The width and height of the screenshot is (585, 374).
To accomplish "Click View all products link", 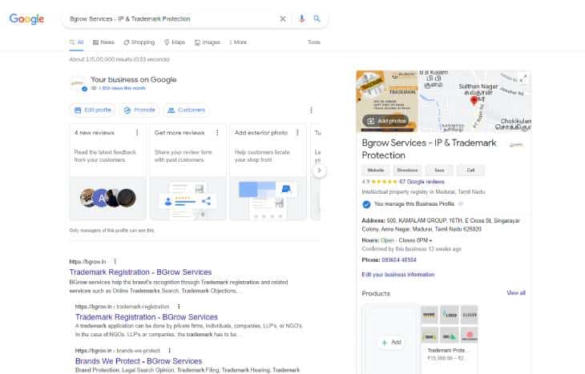I will pos(516,292).
